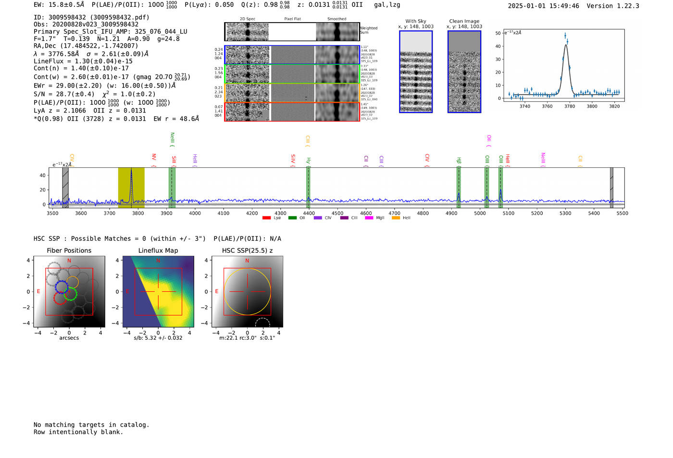Click the gal,lzg classification label

tap(387, 5)
